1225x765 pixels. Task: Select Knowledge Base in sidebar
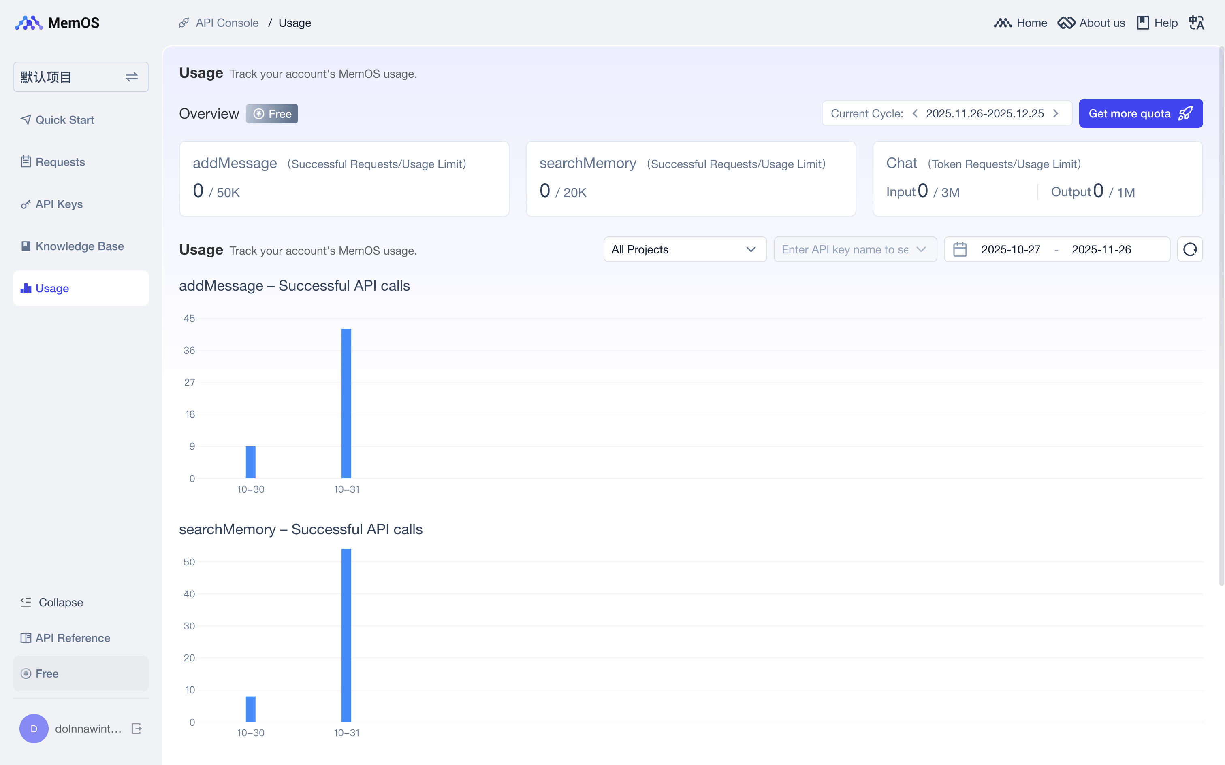(79, 246)
